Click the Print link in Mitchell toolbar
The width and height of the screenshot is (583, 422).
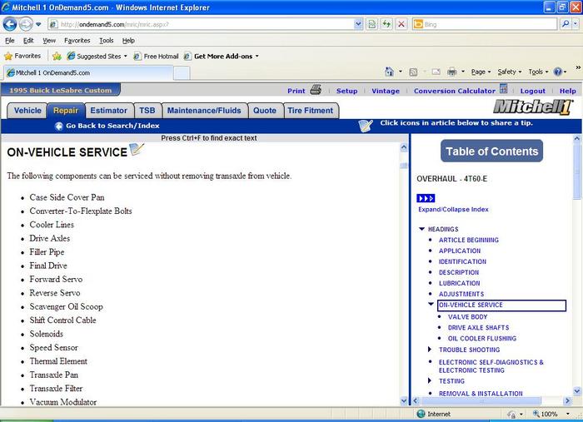tap(296, 91)
